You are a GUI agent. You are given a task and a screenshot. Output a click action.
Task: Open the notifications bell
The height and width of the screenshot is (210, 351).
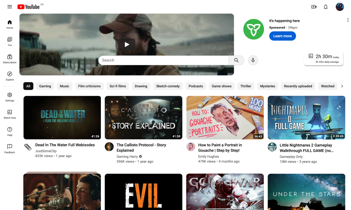pos(326,7)
